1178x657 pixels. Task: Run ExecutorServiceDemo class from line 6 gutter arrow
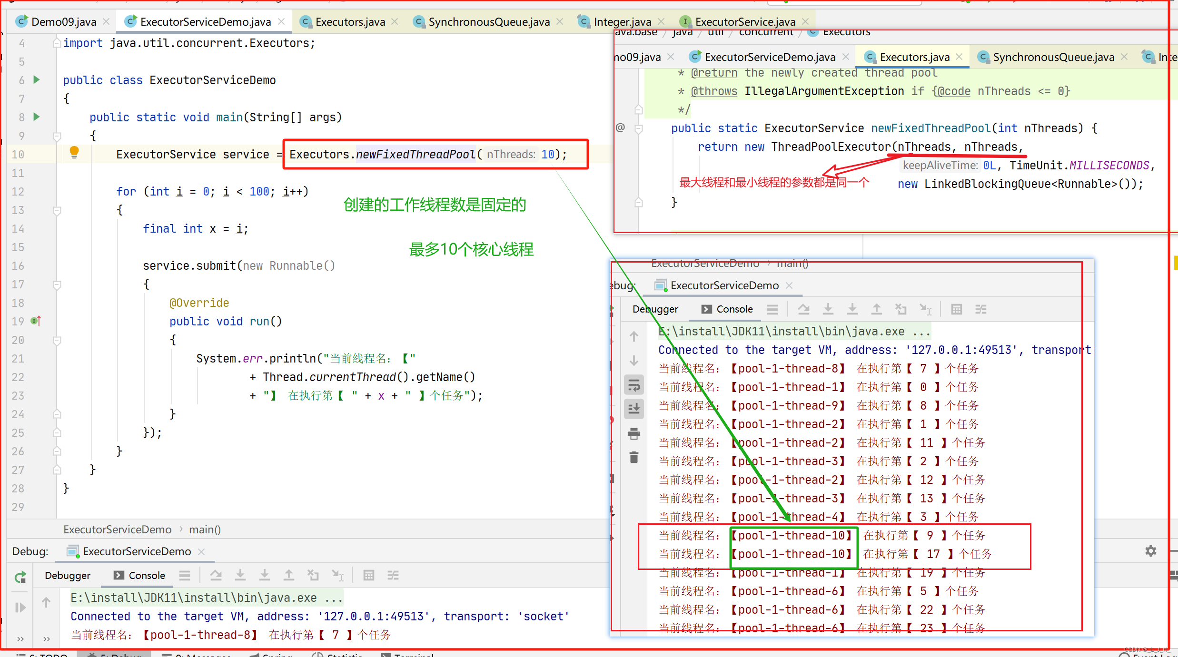(37, 80)
